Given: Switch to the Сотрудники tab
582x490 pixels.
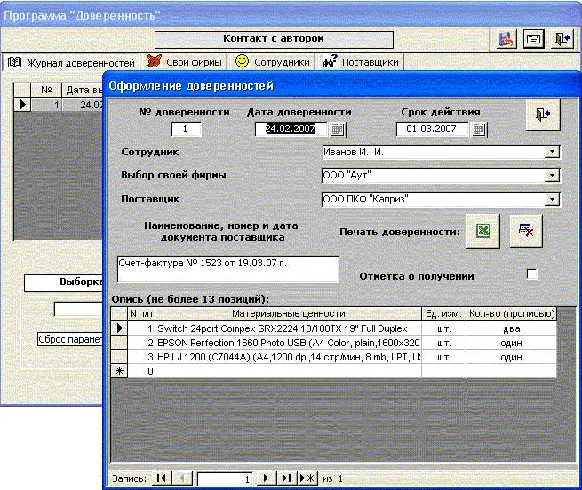Looking at the screenshot, I should tap(273, 63).
